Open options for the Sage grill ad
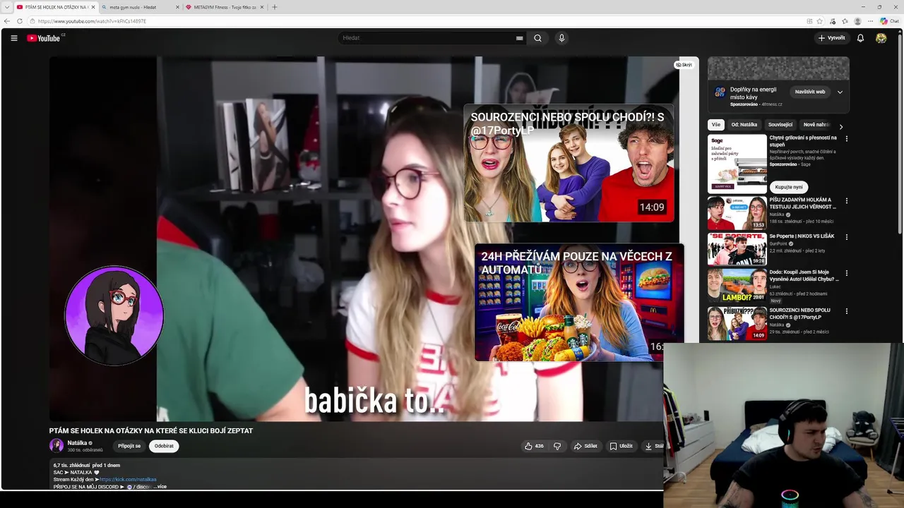 point(847,138)
